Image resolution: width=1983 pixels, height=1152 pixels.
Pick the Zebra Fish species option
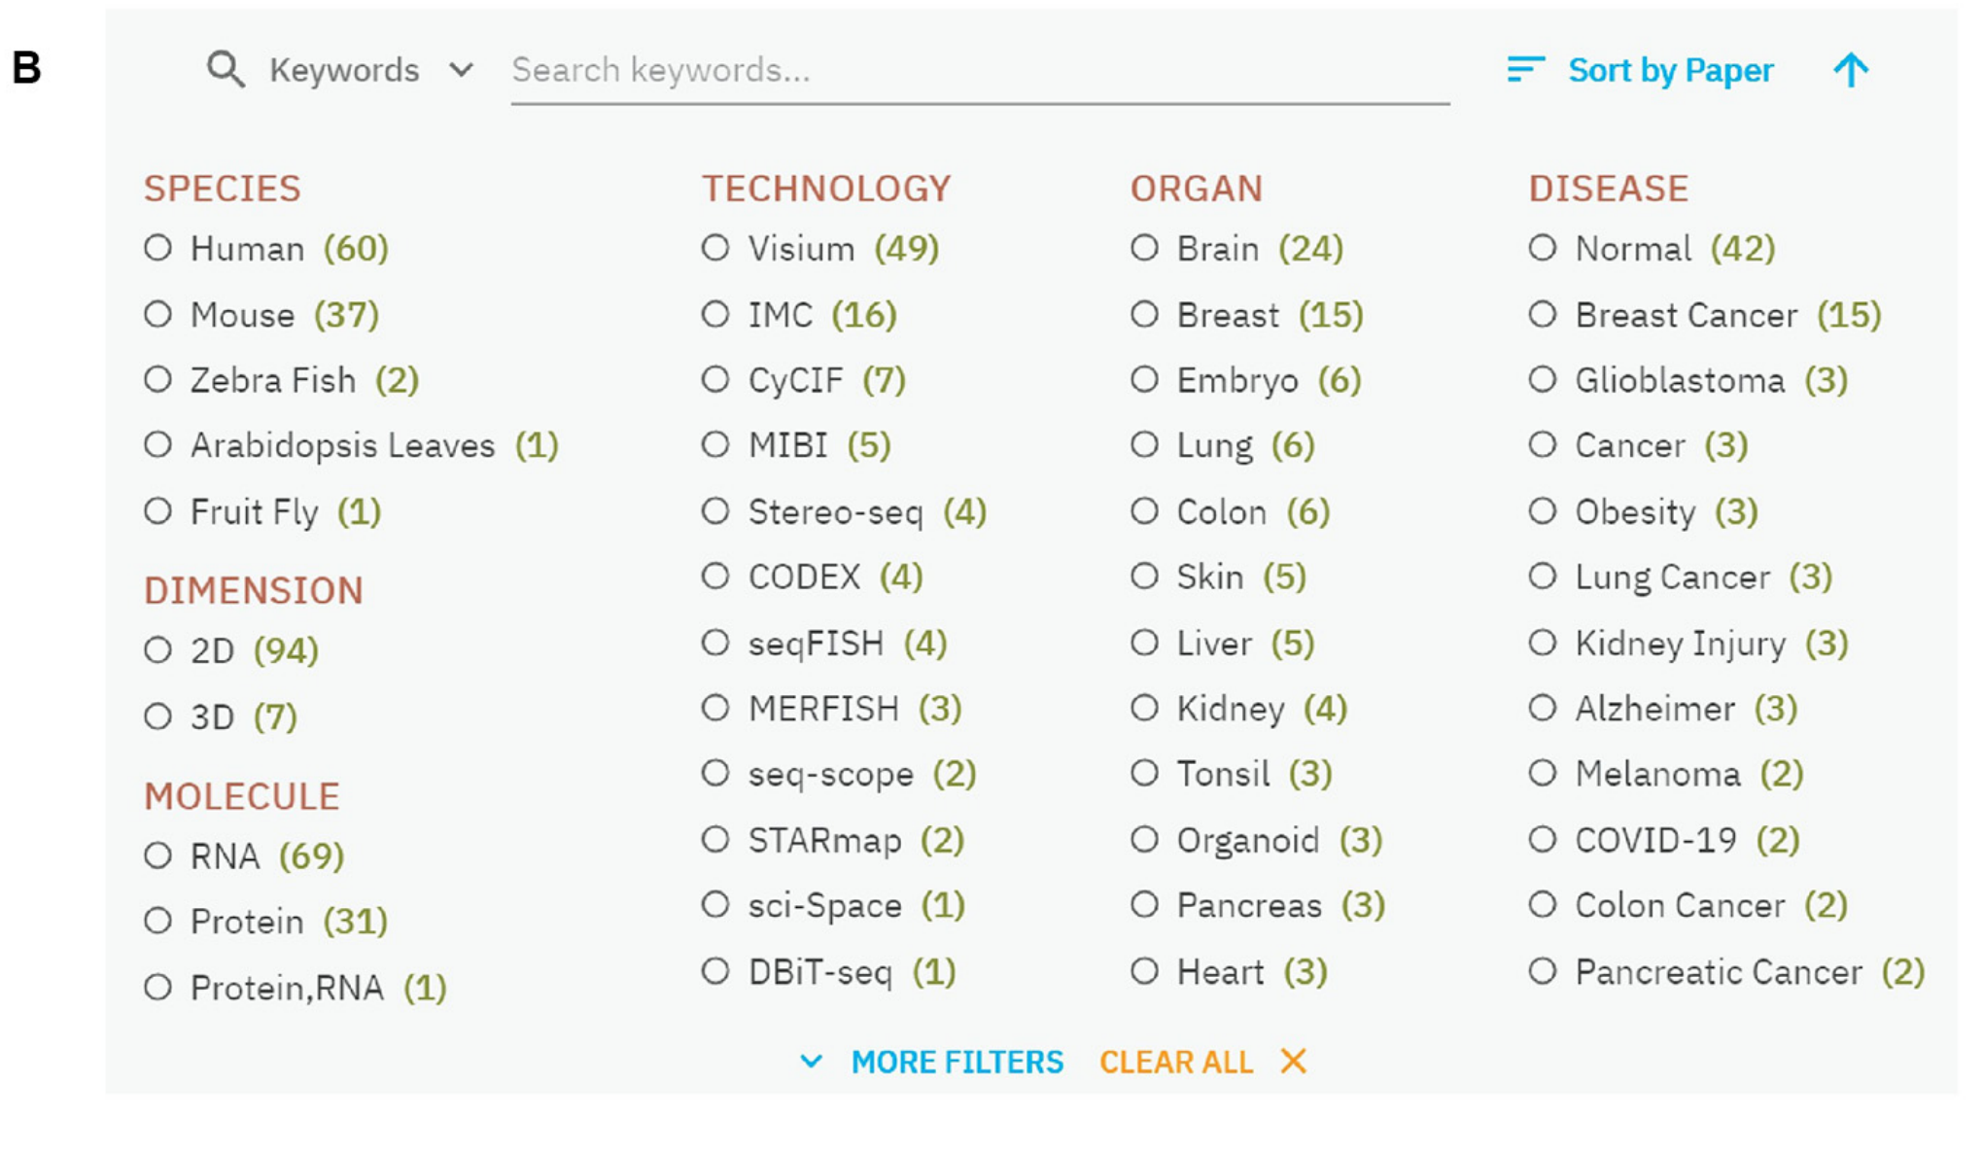tap(158, 379)
